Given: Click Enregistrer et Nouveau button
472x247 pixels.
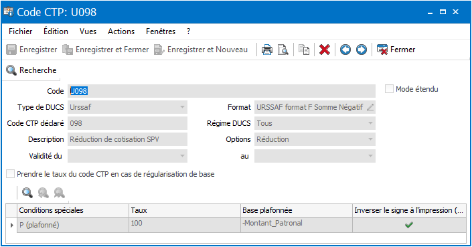Looking at the screenshot, I should pyautogui.click(x=201, y=50).
